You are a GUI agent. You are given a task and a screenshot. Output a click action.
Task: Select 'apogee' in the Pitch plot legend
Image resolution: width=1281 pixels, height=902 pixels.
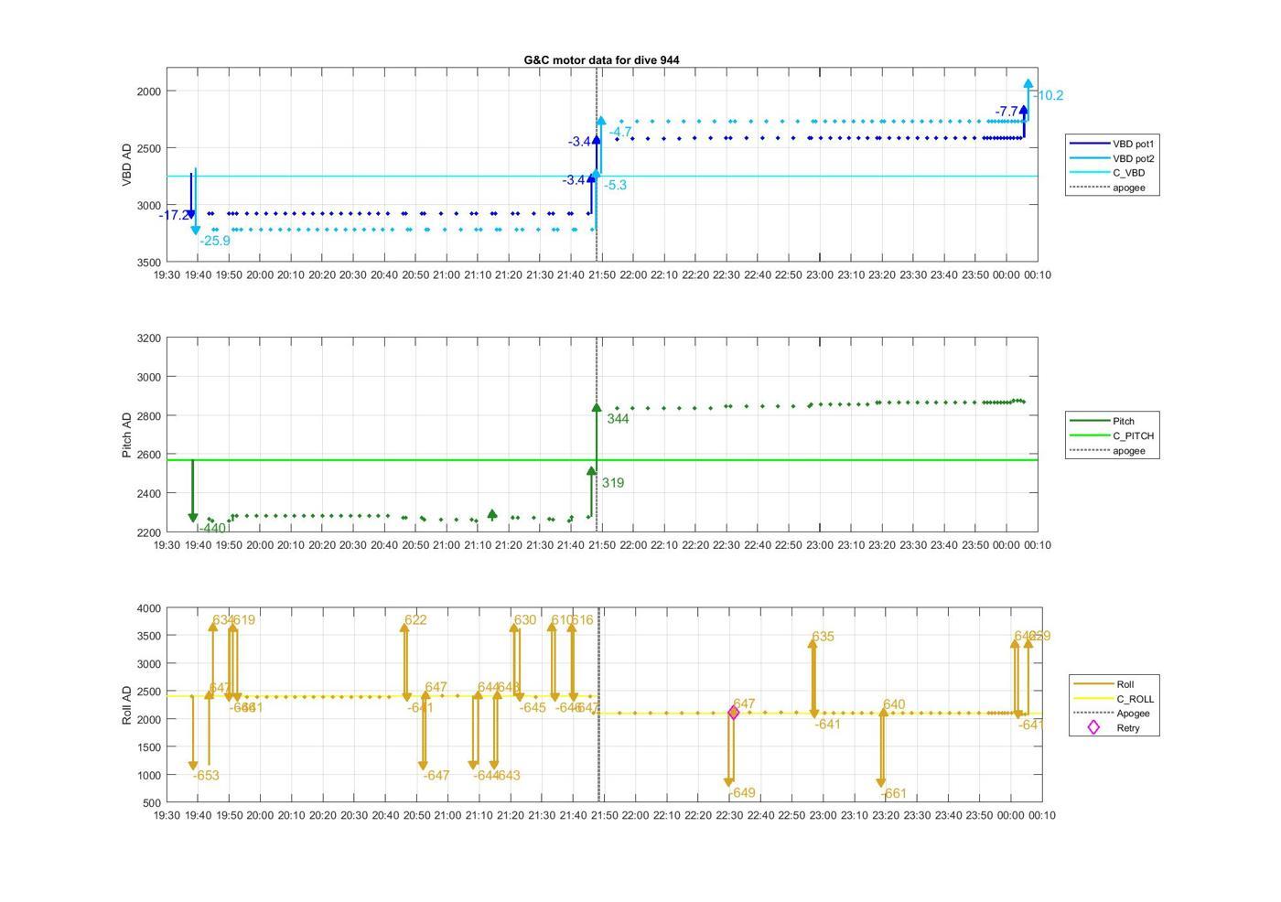[x=1108, y=450]
